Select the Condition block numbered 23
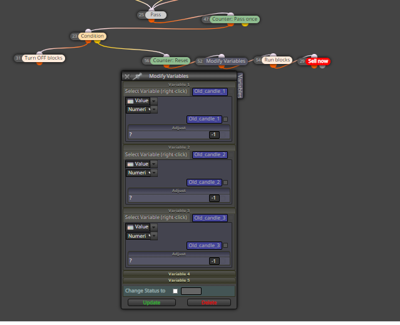Image resolution: width=400 pixels, height=325 pixels. (x=92, y=36)
